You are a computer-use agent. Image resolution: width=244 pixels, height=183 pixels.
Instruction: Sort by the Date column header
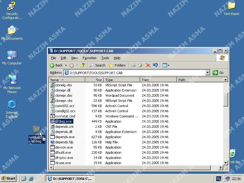tap(158, 80)
